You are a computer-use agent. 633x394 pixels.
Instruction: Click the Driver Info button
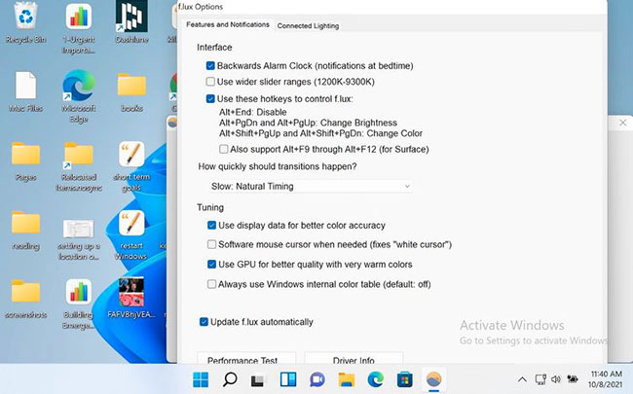[x=354, y=359]
